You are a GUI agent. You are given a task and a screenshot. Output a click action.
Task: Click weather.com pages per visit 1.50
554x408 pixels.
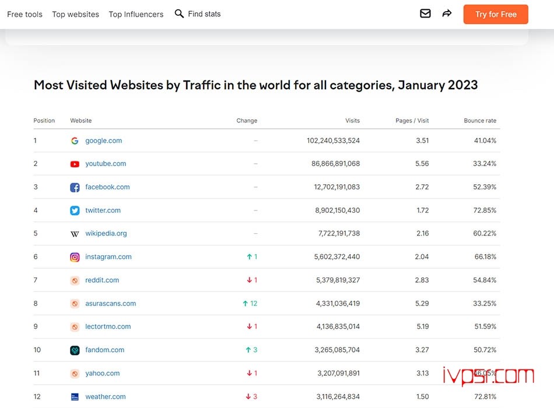coord(422,396)
